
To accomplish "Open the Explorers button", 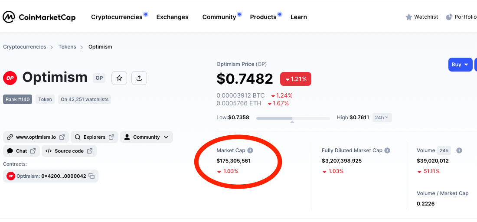I will (x=94, y=137).
